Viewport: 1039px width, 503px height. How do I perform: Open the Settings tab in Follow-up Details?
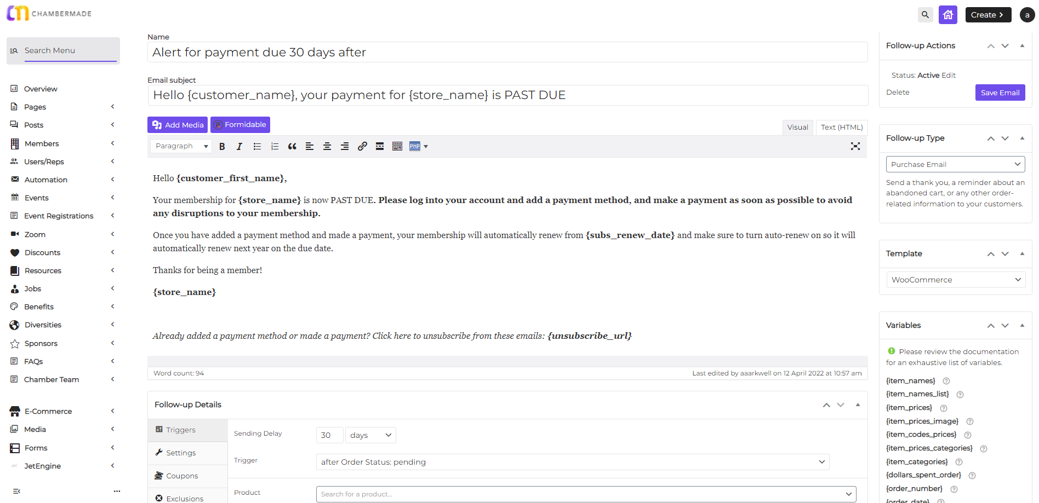pyautogui.click(x=181, y=453)
